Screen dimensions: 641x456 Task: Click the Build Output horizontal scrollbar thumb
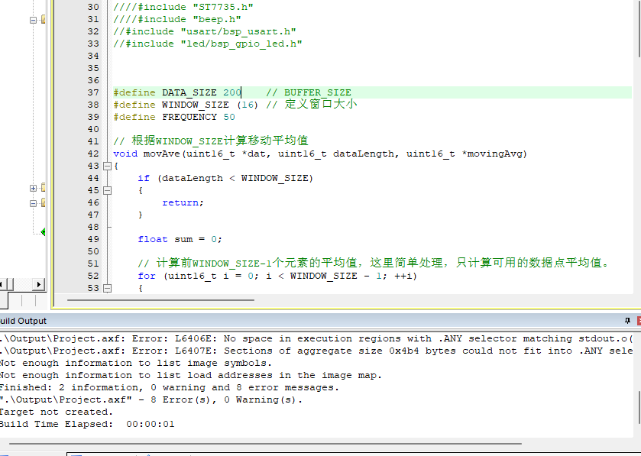[x=265, y=443]
